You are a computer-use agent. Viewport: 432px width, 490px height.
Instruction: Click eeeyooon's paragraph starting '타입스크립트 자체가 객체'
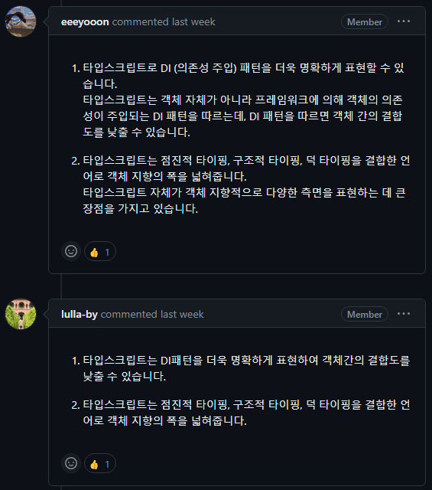(244, 201)
